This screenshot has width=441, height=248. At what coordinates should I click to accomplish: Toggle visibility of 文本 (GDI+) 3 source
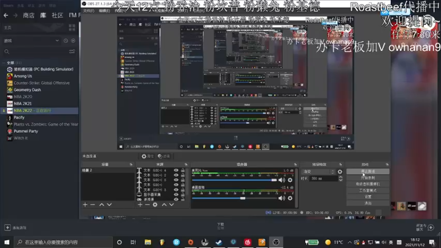tap(176, 190)
